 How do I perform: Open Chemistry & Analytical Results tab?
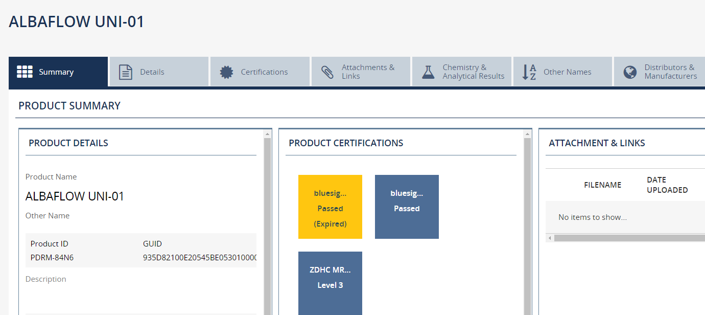[x=462, y=72]
